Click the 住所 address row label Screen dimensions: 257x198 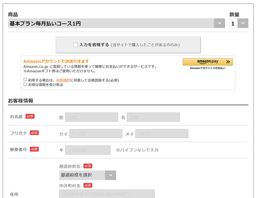14,194
